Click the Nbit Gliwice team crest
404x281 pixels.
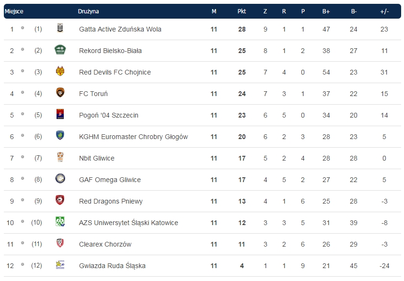pyautogui.click(x=60, y=158)
